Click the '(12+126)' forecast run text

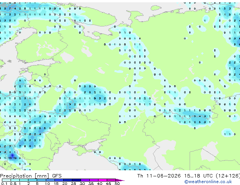228,176
